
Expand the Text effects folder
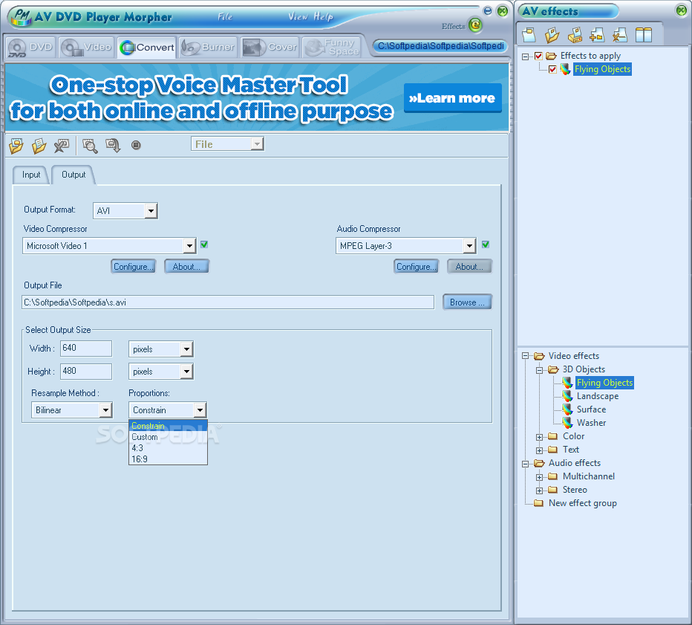[x=539, y=450]
